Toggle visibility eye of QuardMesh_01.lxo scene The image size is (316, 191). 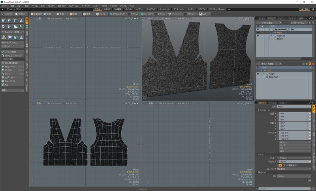click(258, 29)
